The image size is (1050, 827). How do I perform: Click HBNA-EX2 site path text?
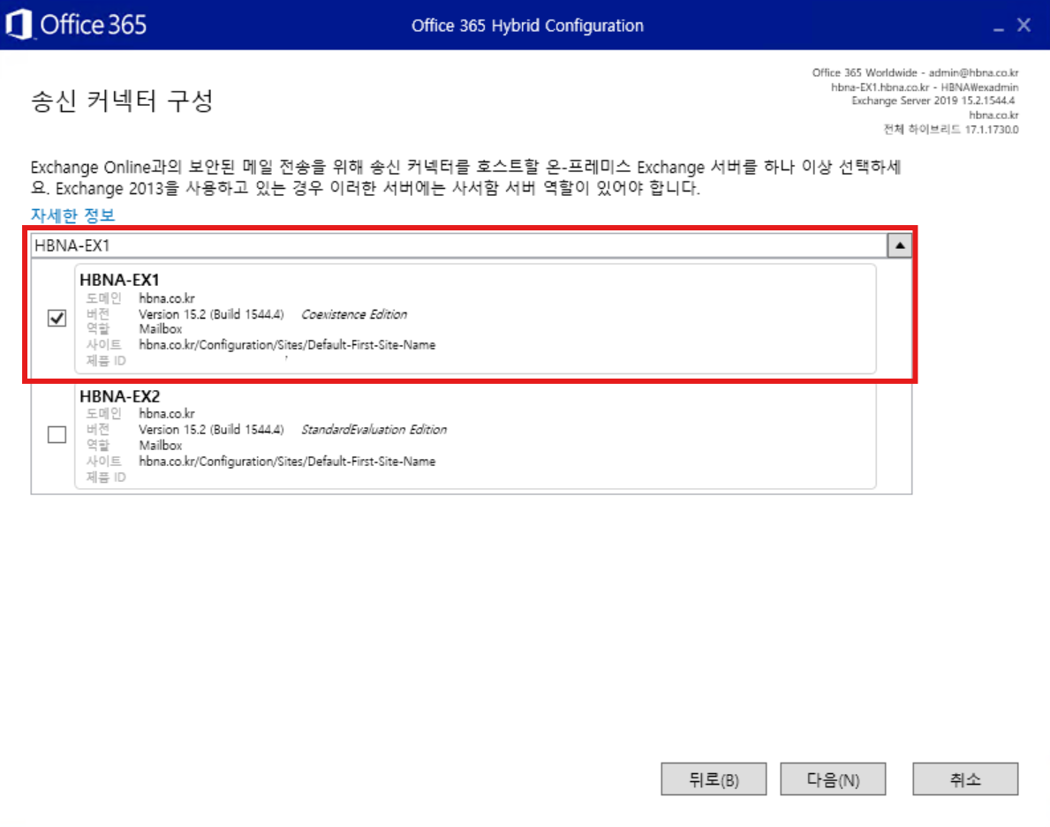[287, 461]
